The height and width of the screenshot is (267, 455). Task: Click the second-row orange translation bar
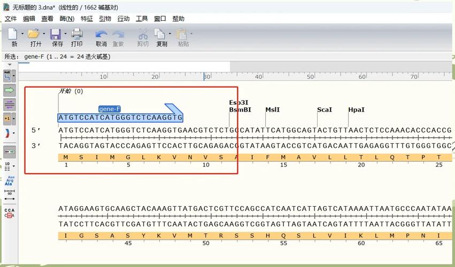255,235
